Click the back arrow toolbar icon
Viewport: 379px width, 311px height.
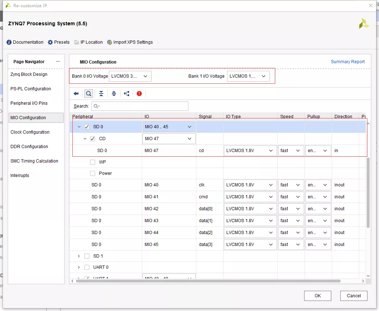(x=76, y=94)
